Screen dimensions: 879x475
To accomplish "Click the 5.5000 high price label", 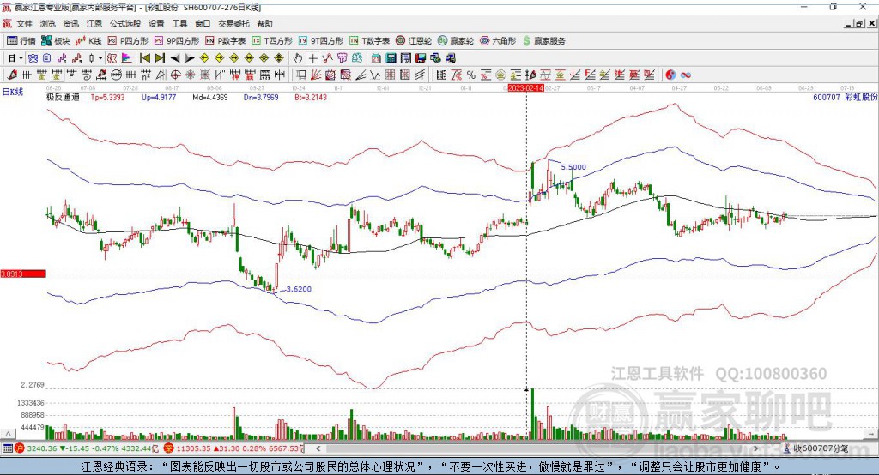I will (x=573, y=167).
